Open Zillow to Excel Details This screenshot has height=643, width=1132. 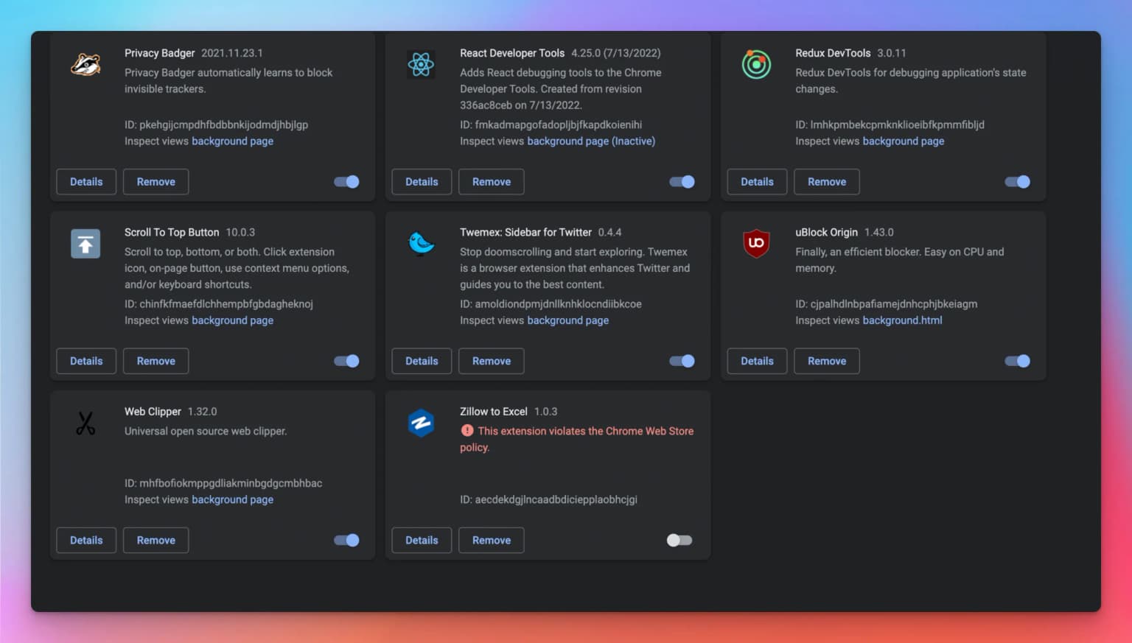tap(422, 541)
